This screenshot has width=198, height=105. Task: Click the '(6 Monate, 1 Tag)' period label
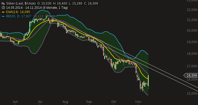(55, 8)
